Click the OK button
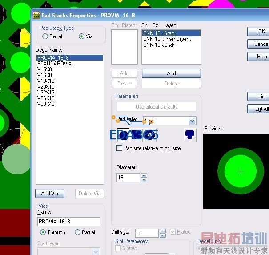The height and width of the screenshot is (255, 269). coord(258,32)
